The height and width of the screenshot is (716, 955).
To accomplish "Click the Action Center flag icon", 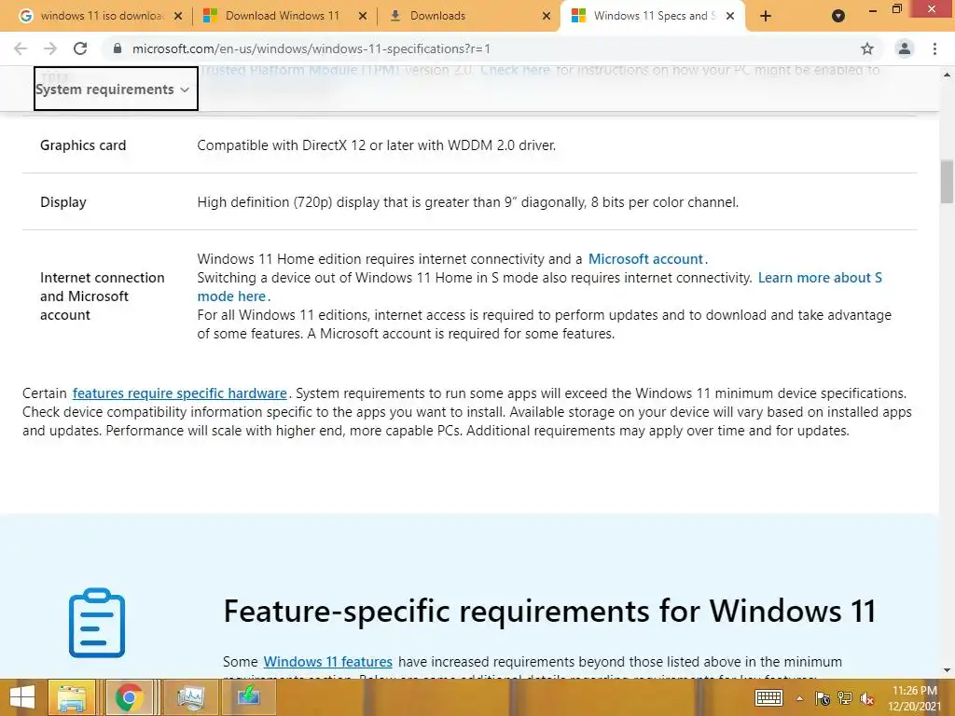I will click(x=823, y=698).
